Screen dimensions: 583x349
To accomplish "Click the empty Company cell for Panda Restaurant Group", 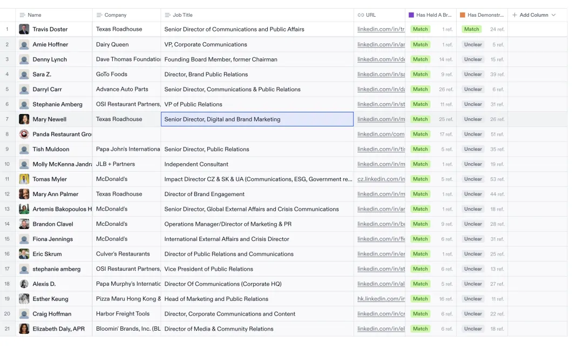I will (126, 134).
